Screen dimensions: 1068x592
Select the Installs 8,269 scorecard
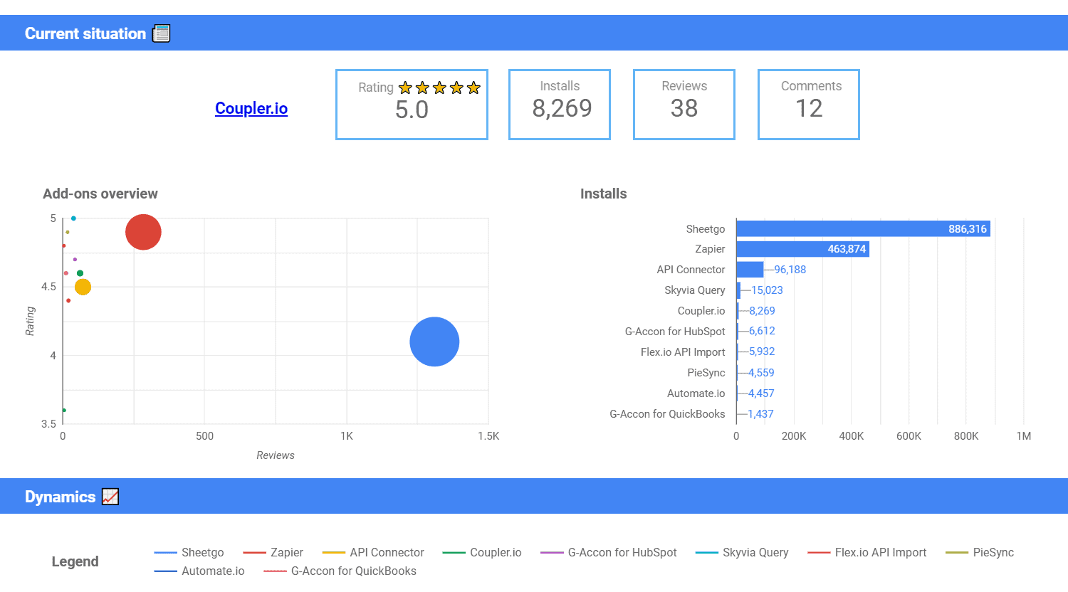pos(560,105)
